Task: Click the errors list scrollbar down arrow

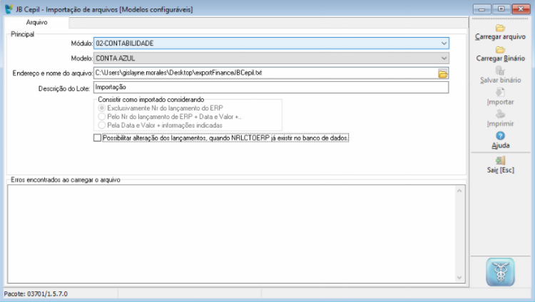Action: click(459, 277)
